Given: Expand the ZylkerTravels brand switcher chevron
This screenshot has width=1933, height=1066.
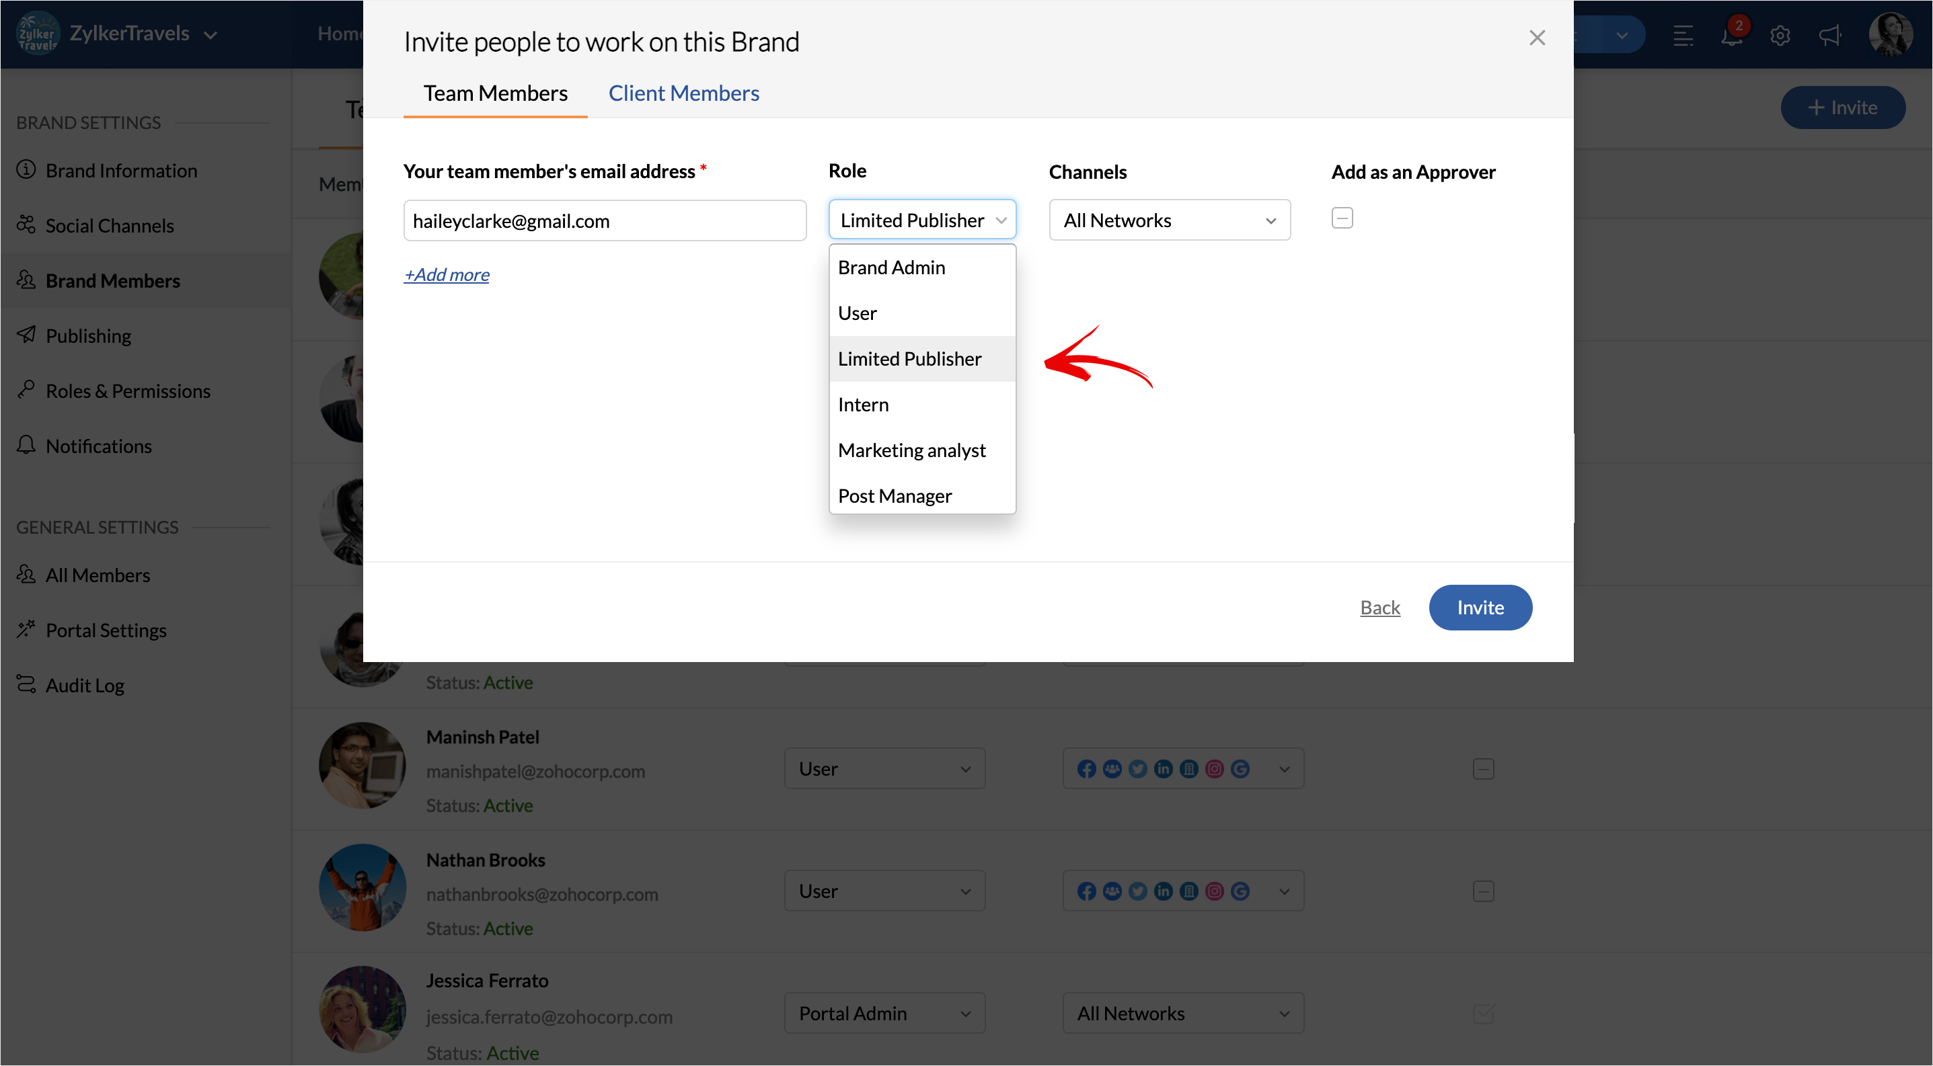Looking at the screenshot, I should click(x=211, y=35).
